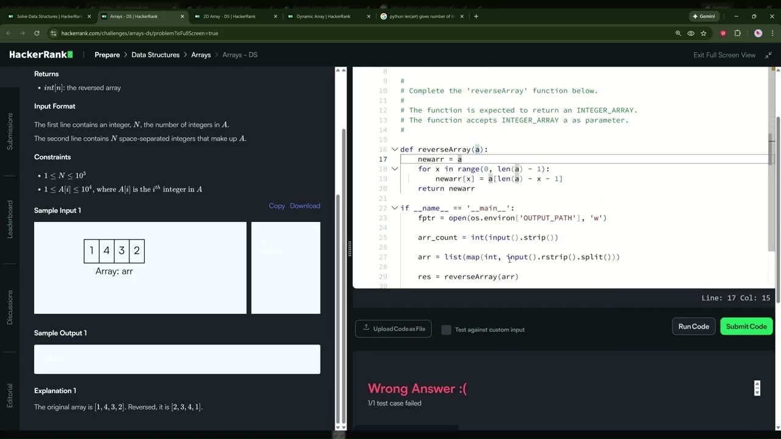Bookmark this page with the star icon
The image size is (781, 439).
click(704, 34)
